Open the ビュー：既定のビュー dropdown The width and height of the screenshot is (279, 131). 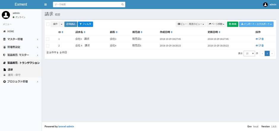pyautogui.click(x=191, y=24)
